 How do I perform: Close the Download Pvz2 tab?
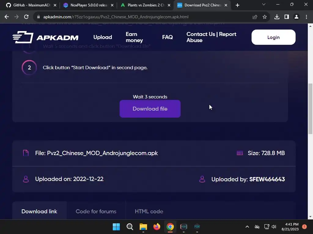tap(226, 5)
